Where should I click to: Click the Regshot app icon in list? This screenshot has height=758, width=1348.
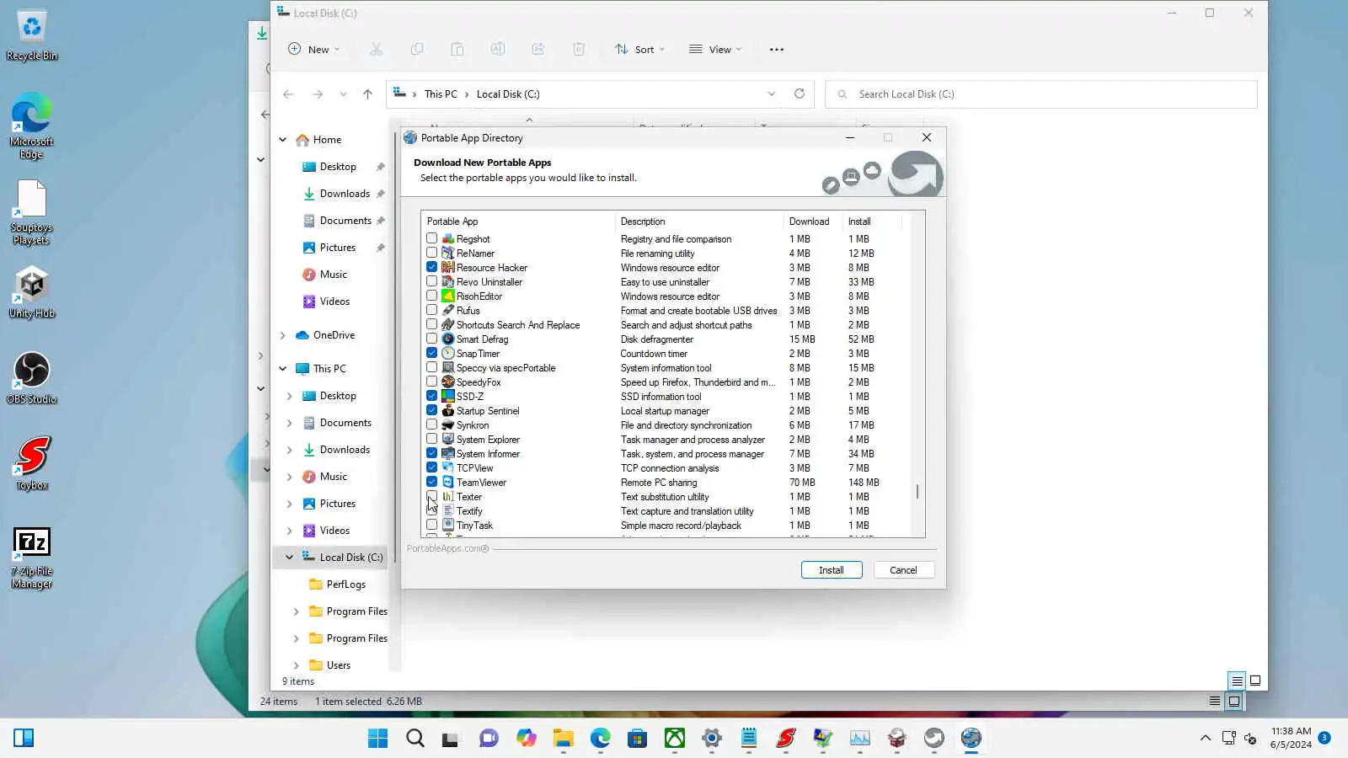coord(448,239)
